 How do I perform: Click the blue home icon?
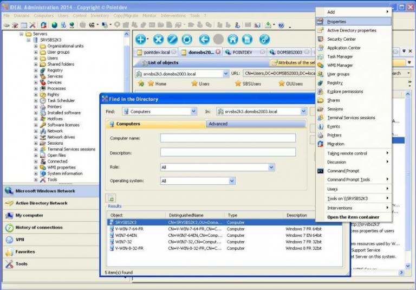(232, 39)
